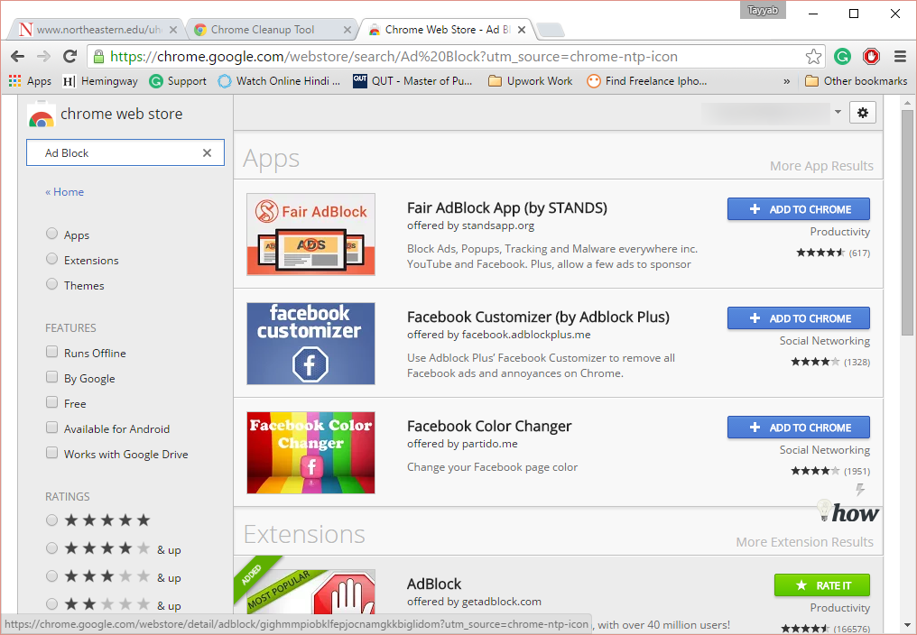Click the Tayyab profile button
The height and width of the screenshot is (635, 917).
point(763,10)
